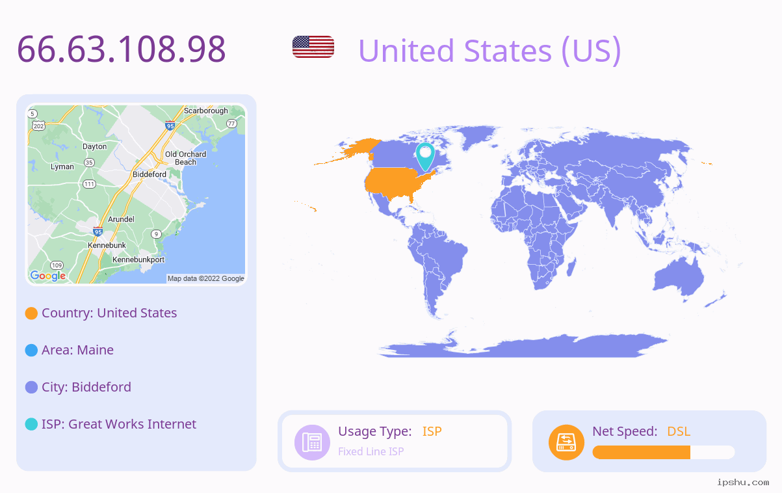
Task: Click the purple City bullet dot
Action: 31,388
